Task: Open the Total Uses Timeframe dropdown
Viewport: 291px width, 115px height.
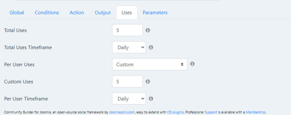Action: (129, 47)
